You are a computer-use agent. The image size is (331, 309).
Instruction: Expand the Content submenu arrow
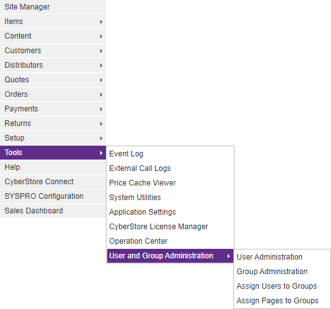pos(101,36)
